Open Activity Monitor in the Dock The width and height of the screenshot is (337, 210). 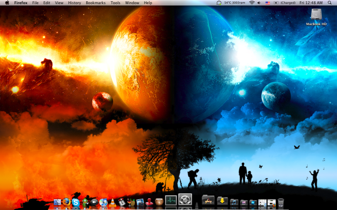point(171,200)
